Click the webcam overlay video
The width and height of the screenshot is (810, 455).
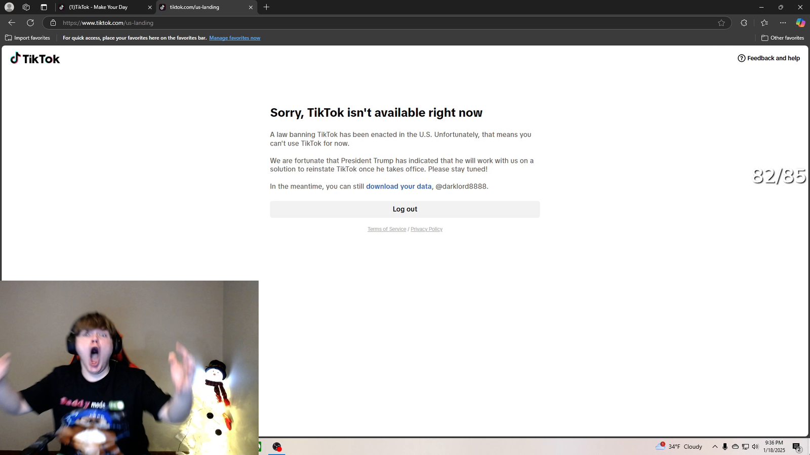click(x=129, y=368)
